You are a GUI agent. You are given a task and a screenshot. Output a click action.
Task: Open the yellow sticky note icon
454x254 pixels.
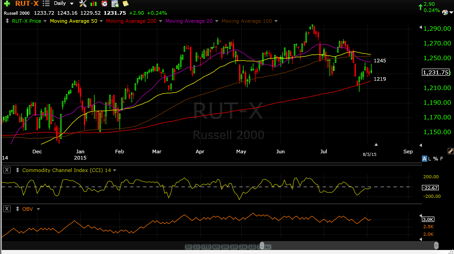tap(125, 4)
